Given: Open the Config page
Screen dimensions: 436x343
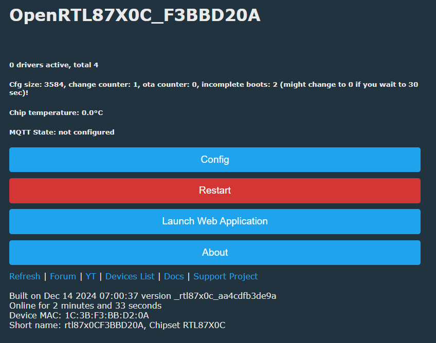Looking at the screenshot, I should click(x=215, y=160).
